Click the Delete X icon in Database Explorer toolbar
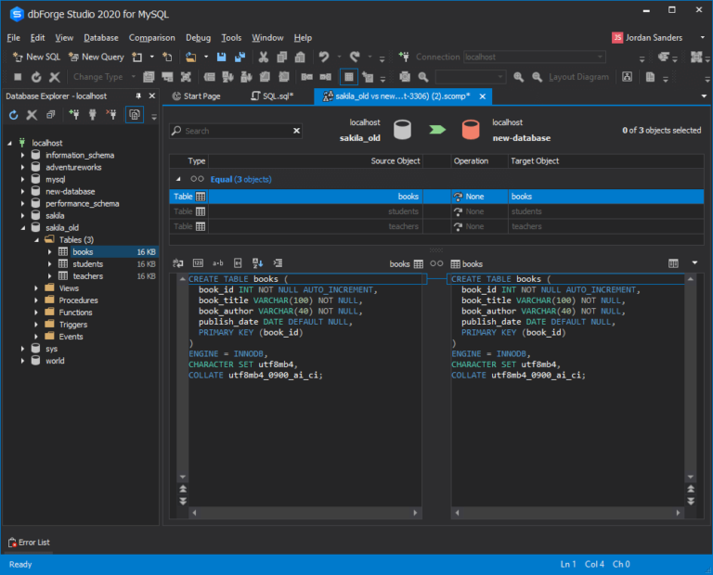 click(32, 115)
